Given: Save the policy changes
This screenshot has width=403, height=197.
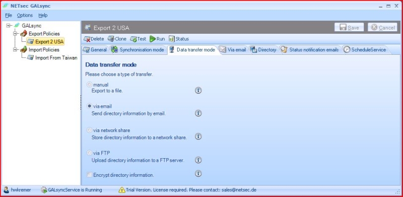Looking at the screenshot, I should (x=349, y=27).
